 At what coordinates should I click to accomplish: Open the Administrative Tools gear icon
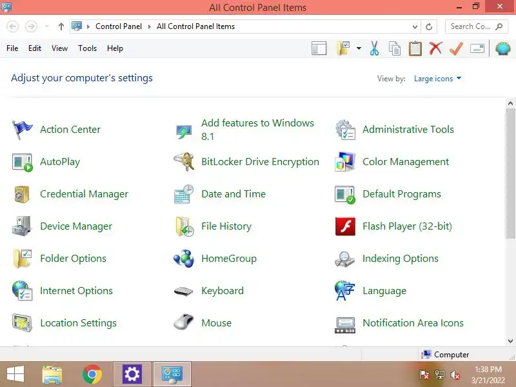point(345,130)
